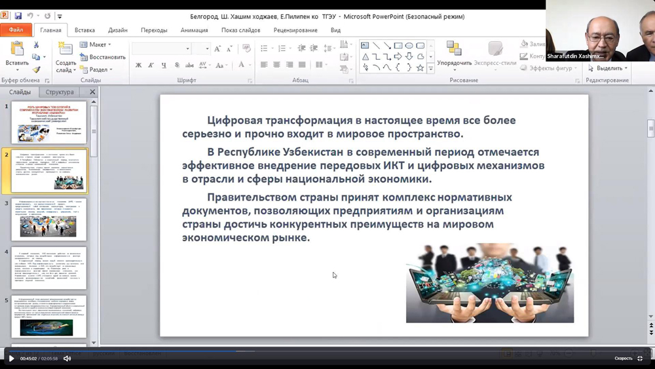Select the Format Painter brush icon
Image resolution: width=655 pixels, height=369 pixels.
pos(36,69)
